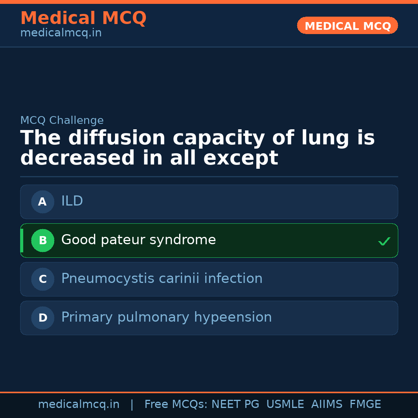Select the "ILD" answer text
418x418 pixels.
(72, 201)
